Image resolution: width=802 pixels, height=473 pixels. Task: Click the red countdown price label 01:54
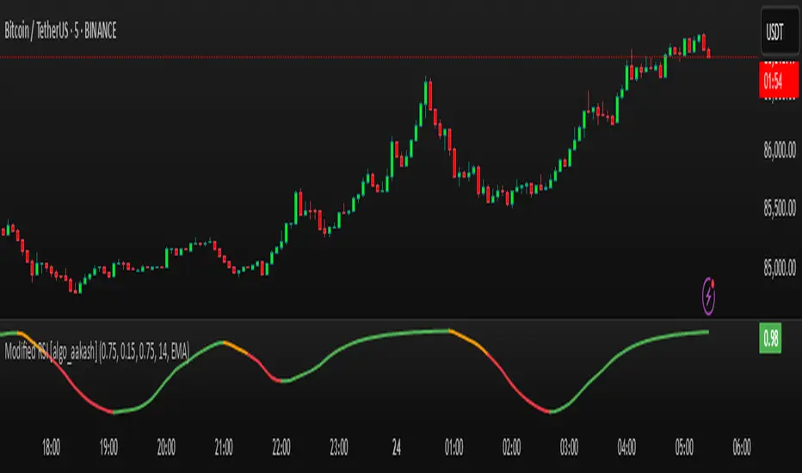click(x=779, y=80)
